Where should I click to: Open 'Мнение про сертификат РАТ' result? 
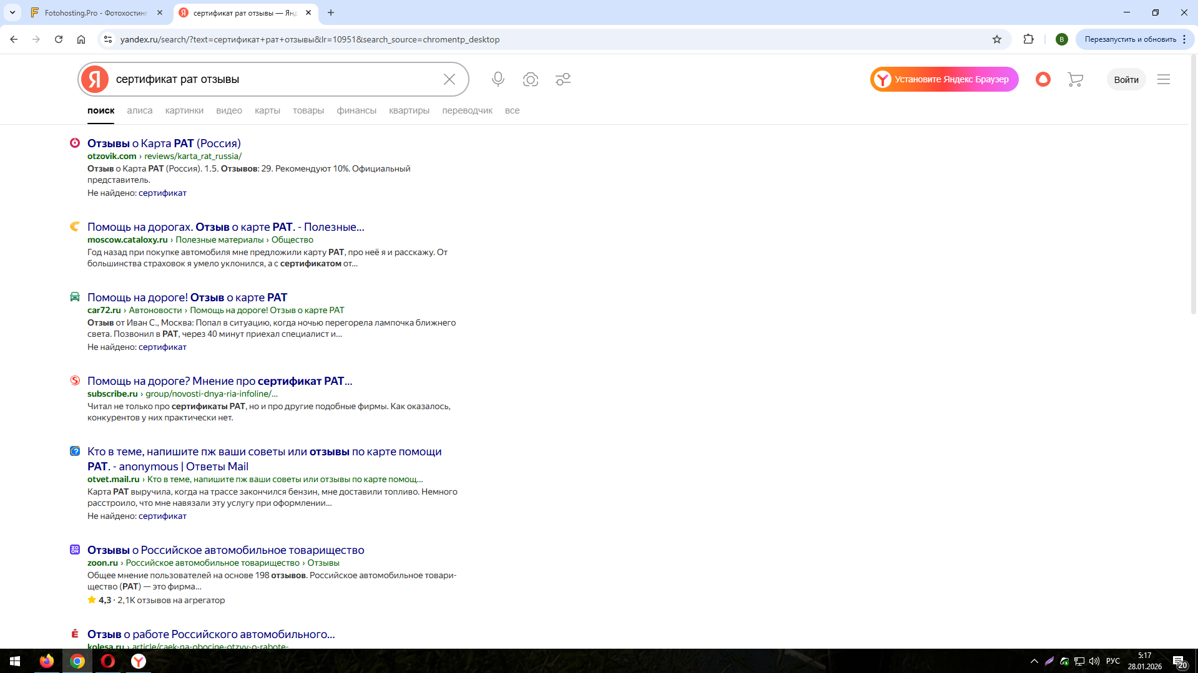click(220, 381)
